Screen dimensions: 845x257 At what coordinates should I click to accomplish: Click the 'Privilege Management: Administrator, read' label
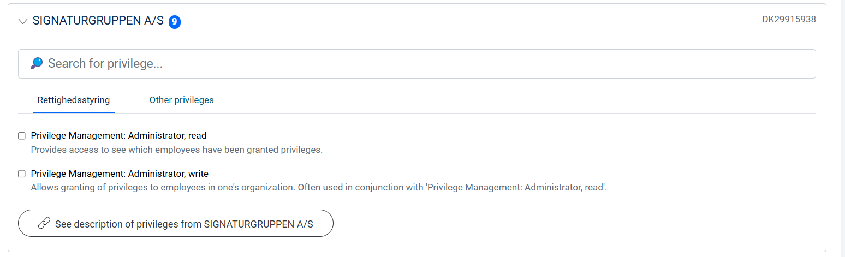118,135
